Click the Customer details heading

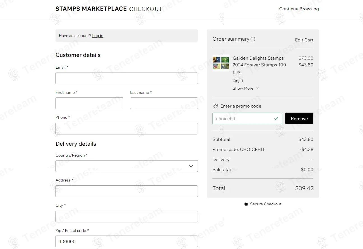[78, 55]
